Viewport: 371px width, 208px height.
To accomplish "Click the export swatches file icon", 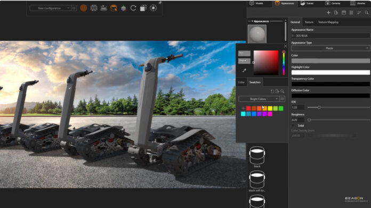I will click(277, 91).
